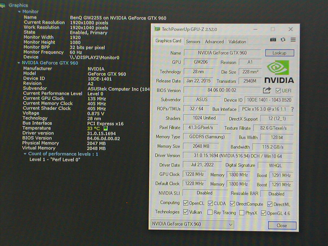328x246 pixels.
Task: Click the Driver Version field in GPU-Z
Action: coord(238,156)
